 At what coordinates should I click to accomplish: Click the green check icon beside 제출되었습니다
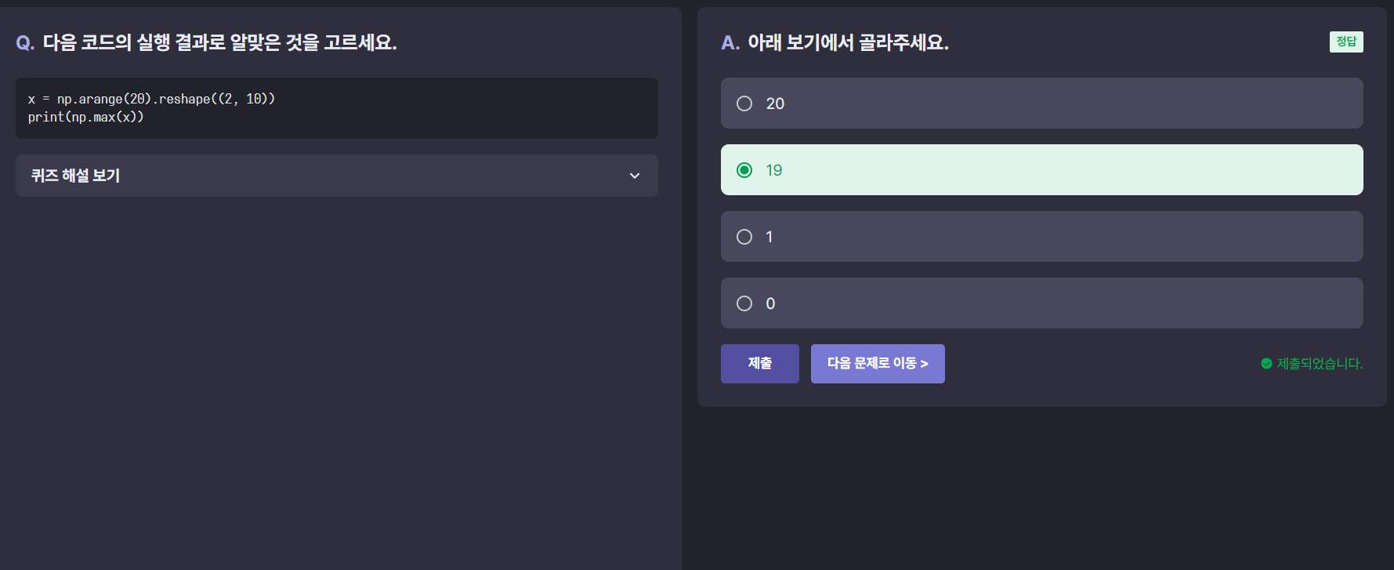coord(1266,364)
